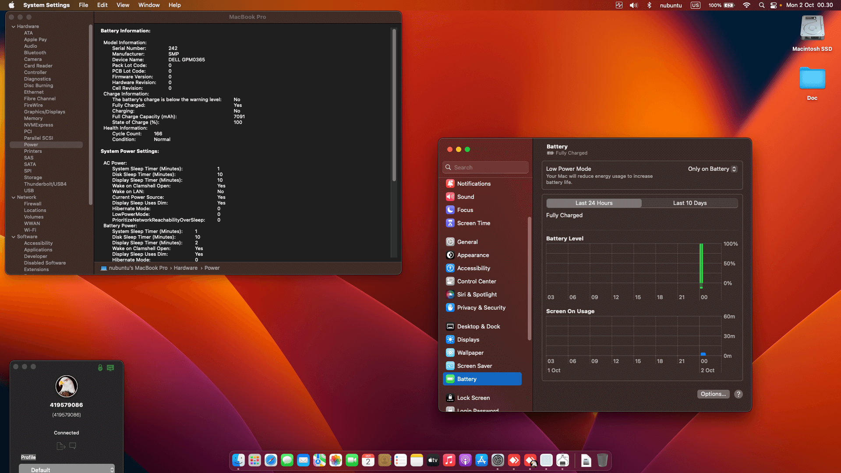Switch to the Last 10 Days view
The height and width of the screenshot is (473, 841).
[690, 203]
